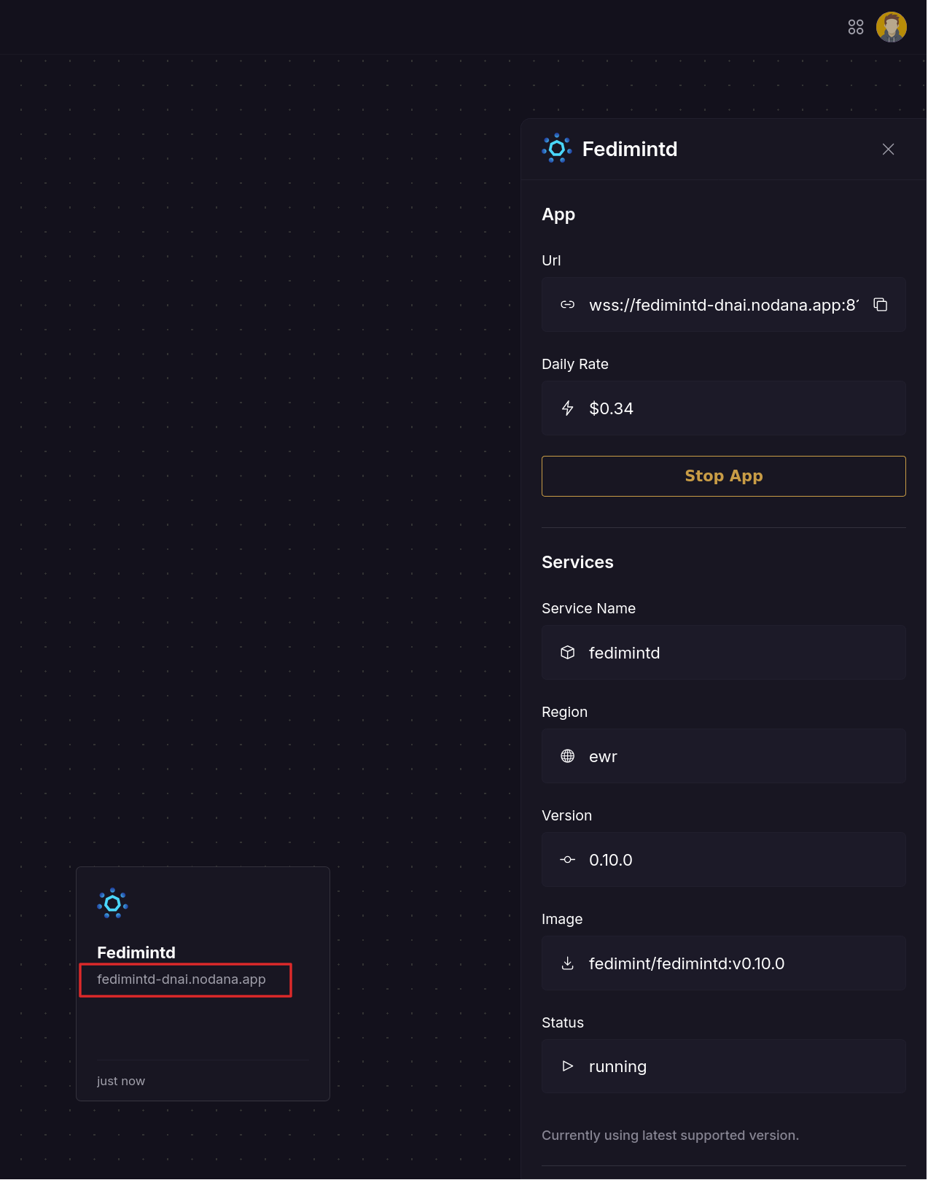Stop the Fedimintd app
This screenshot has width=928, height=1180.
click(722, 476)
